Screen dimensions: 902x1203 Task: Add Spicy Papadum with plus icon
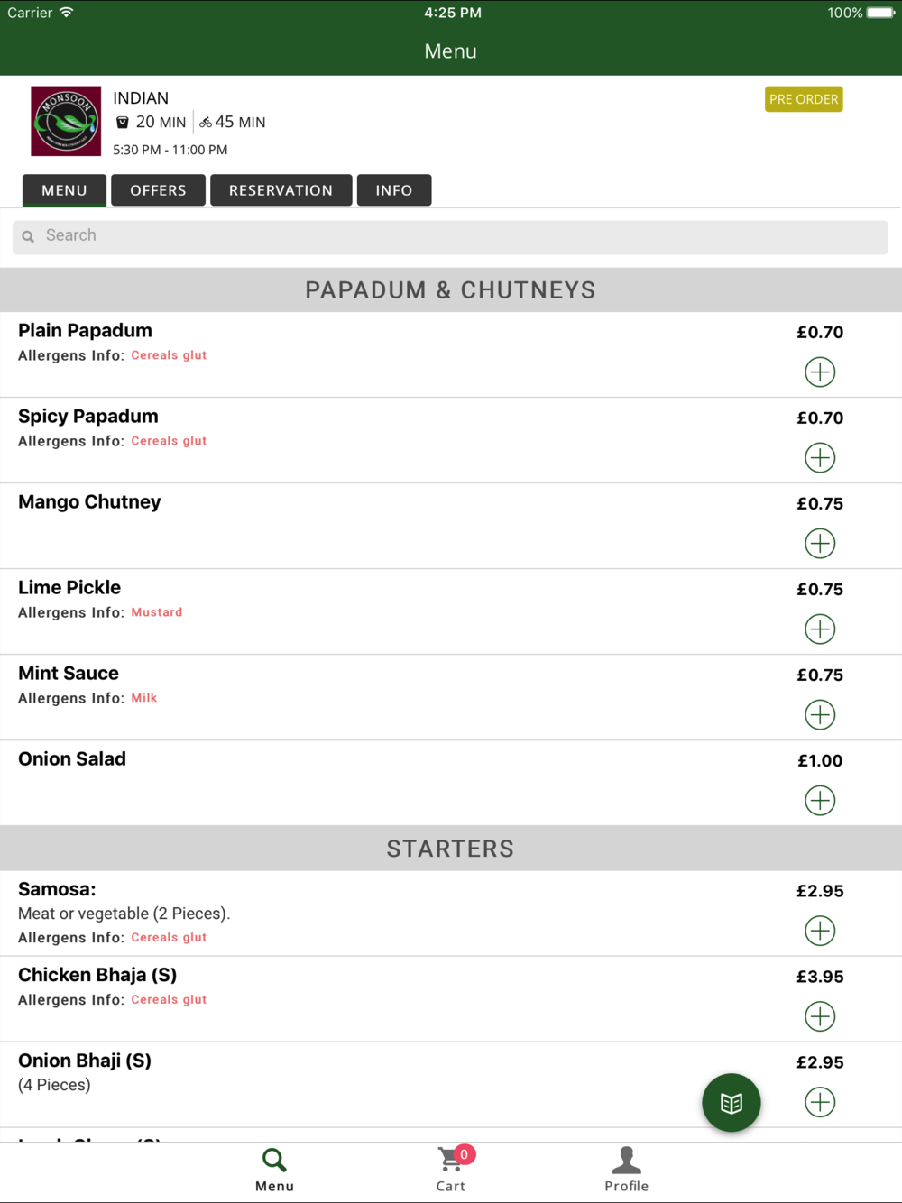pyautogui.click(x=820, y=457)
